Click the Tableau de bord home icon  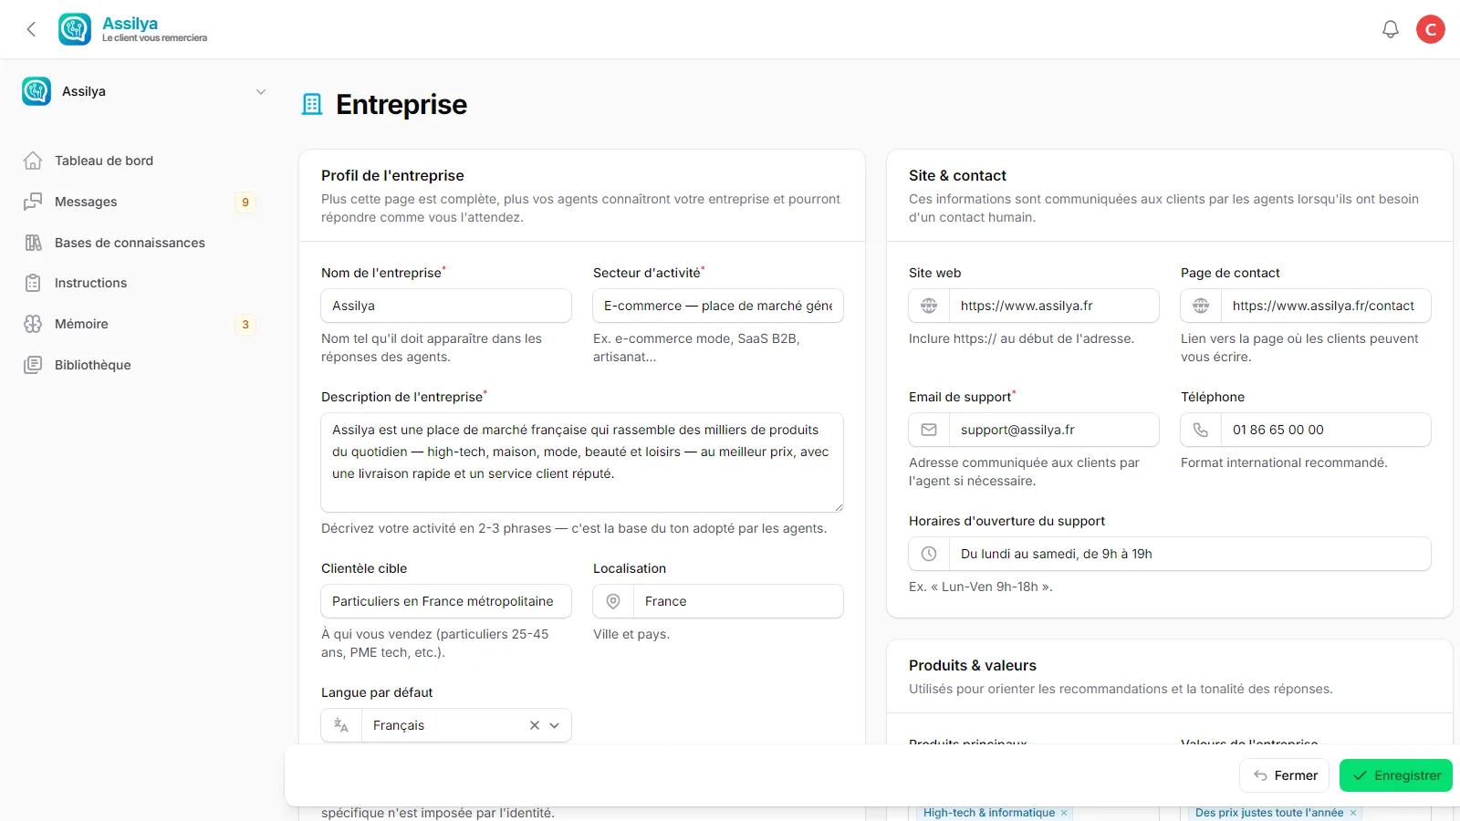click(33, 161)
